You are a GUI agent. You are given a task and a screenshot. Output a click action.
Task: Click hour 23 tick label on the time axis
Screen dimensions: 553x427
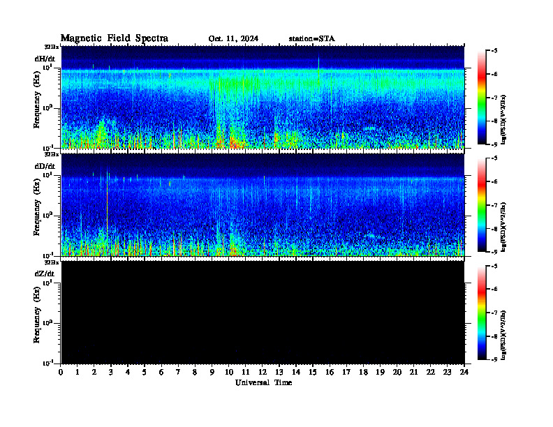tap(447, 373)
